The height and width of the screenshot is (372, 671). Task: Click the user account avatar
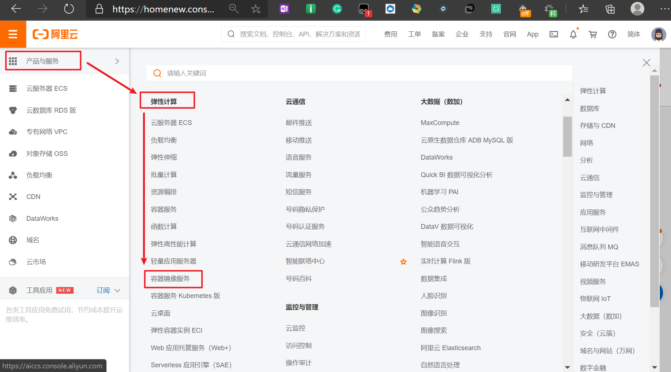659,34
